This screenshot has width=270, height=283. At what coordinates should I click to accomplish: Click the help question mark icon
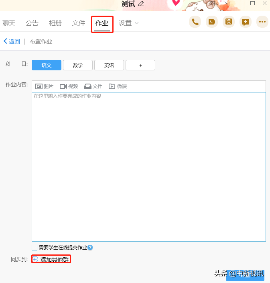coord(90,248)
